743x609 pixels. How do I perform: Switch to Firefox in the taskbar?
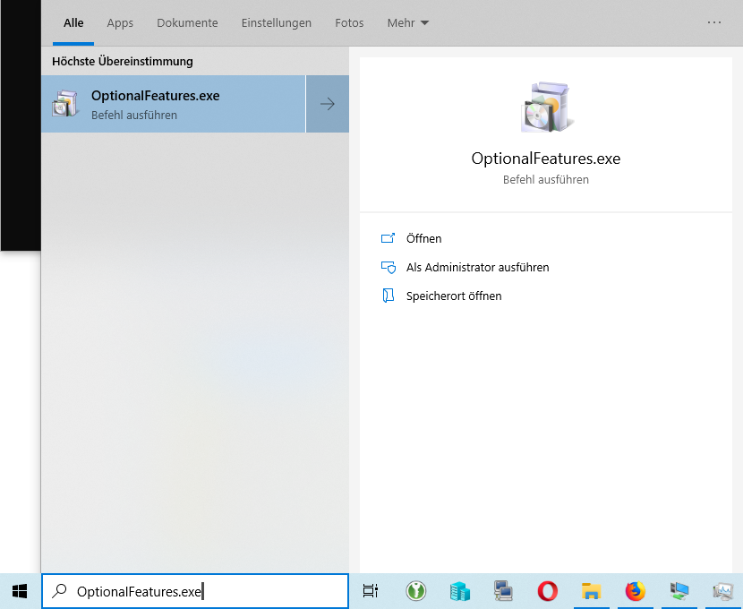point(636,591)
